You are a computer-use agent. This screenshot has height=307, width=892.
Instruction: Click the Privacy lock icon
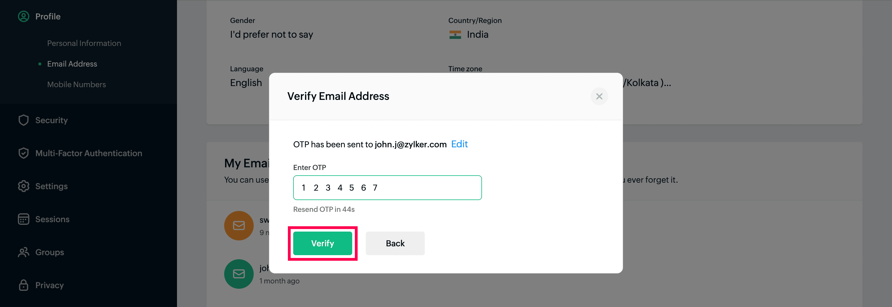click(24, 285)
